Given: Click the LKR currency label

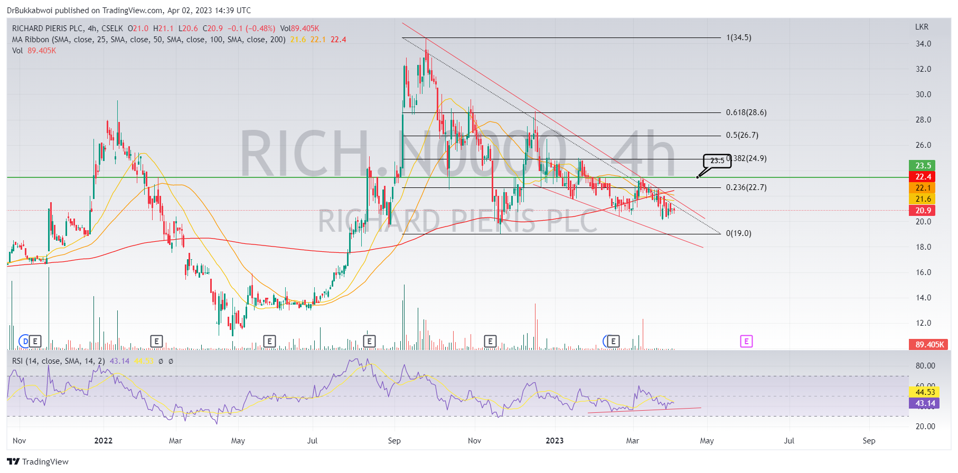Looking at the screenshot, I should [x=922, y=27].
